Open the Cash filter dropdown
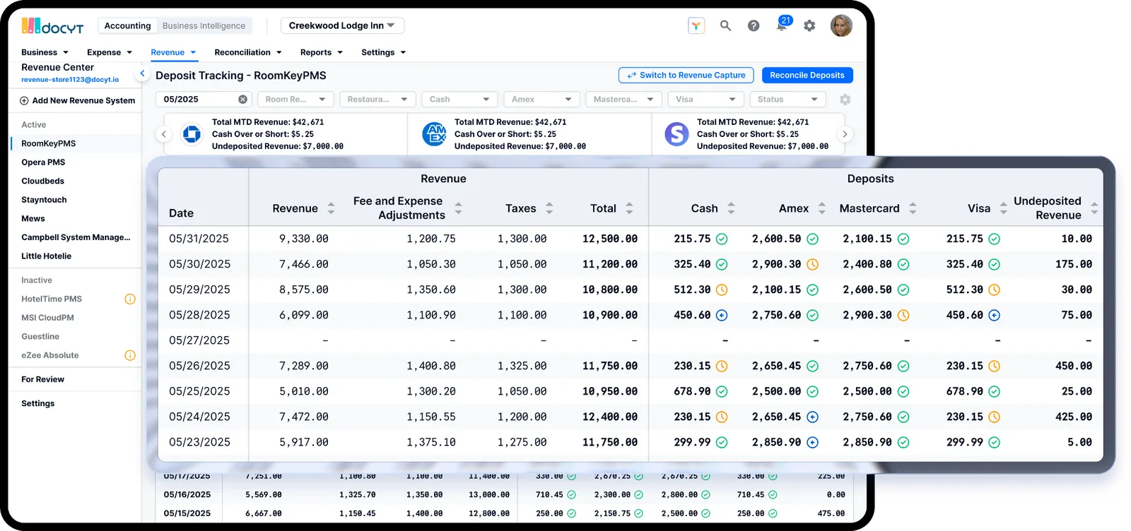The image size is (1131, 531). pyautogui.click(x=459, y=100)
